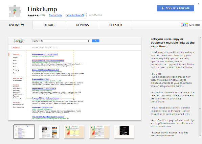
Task: Click the Google +1 button
Action: tap(184, 25)
